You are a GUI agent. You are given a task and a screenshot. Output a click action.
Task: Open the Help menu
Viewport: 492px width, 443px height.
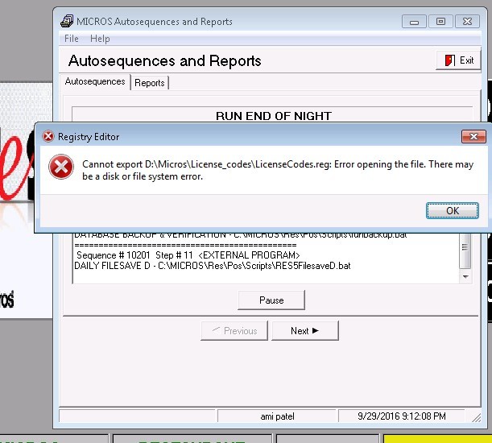(100, 39)
